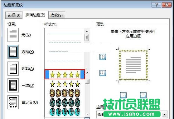174x119 pixels.
Task: Select the short dashed line style
Action: tap(58, 52)
